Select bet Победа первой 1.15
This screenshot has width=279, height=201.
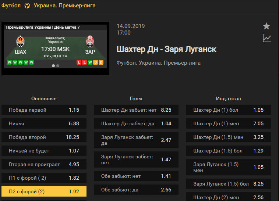click(44, 110)
